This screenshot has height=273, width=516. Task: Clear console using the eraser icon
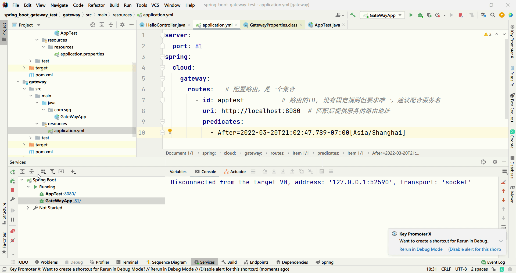coord(504,182)
